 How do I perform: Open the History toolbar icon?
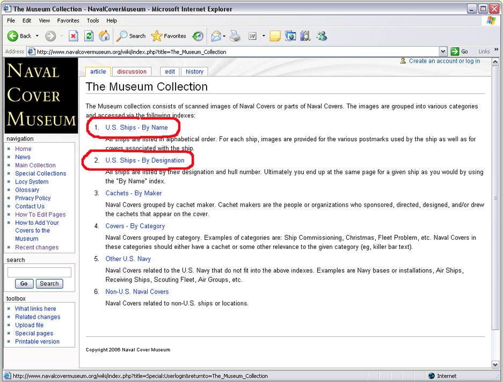pyautogui.click(x=198, y=36)
